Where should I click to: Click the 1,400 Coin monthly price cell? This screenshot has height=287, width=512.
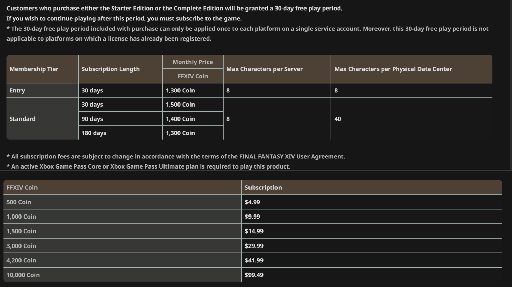180,119
